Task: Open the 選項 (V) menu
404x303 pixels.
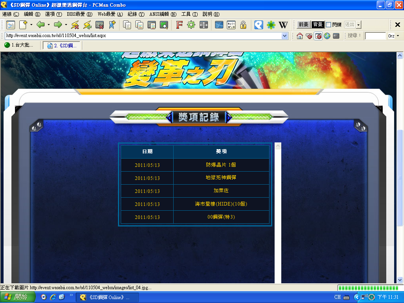Action: click(x=53, y=14)
